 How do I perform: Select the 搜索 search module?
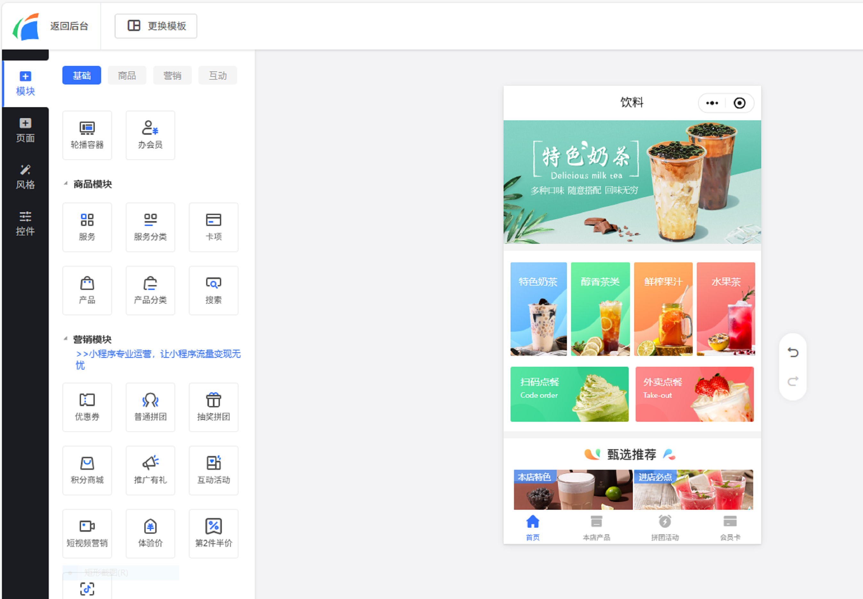click(213, 290)
